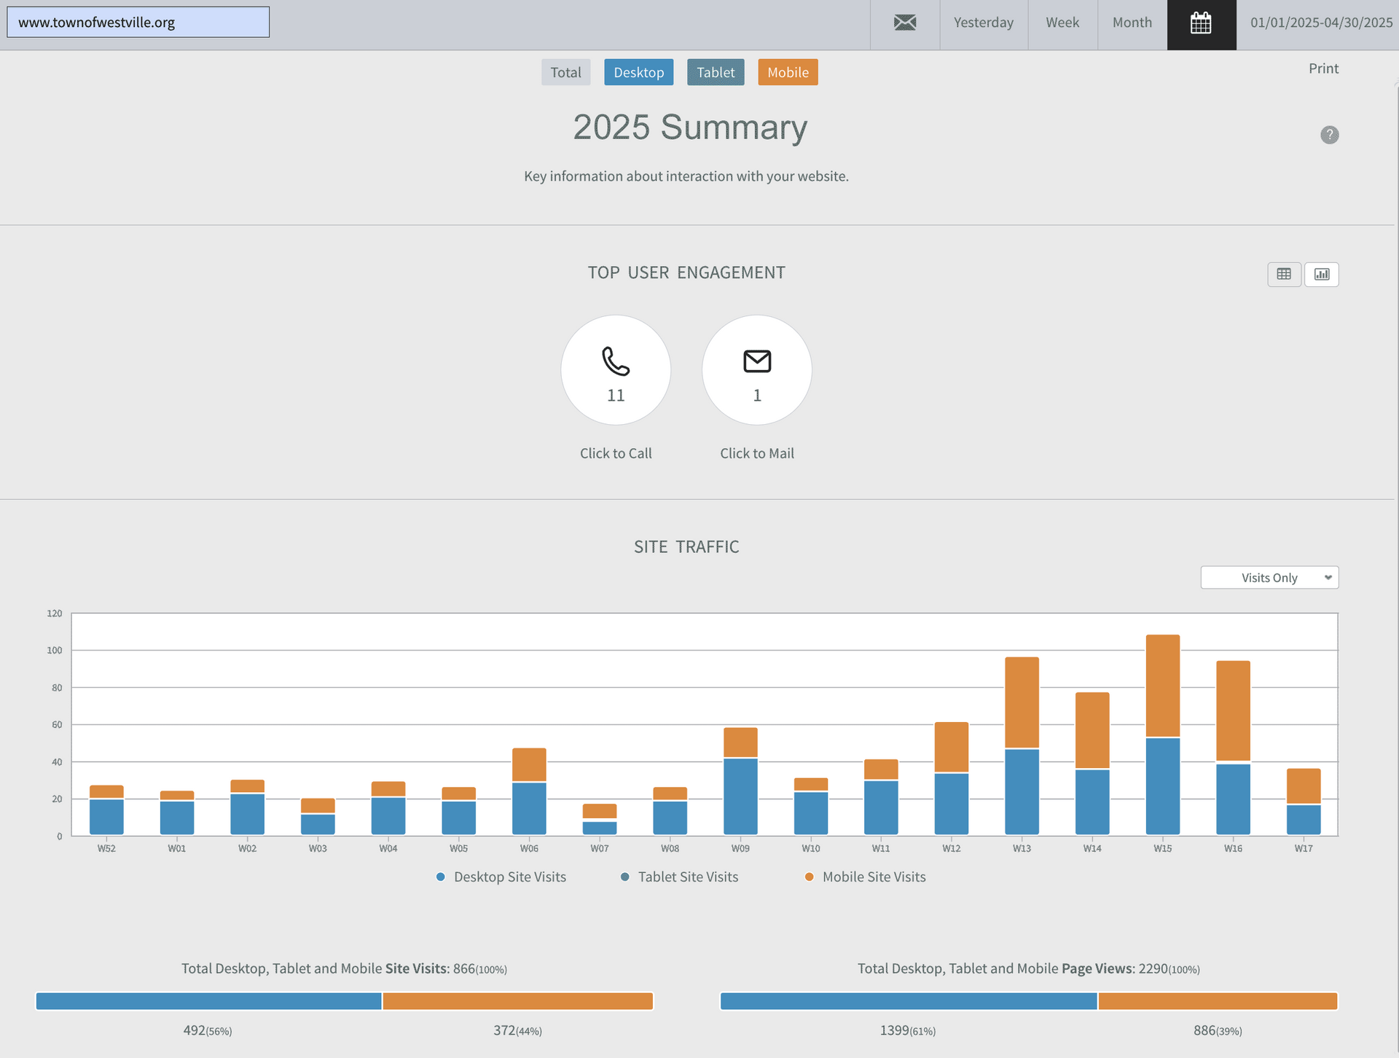Open the calendar date picker
Image resolution: width=1399 pixels, height=1058 pixels.
1201,24
